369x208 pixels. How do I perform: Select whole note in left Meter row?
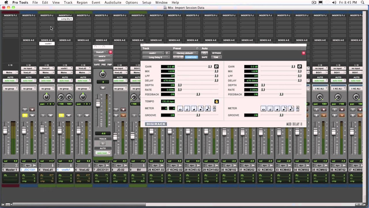pyautogui.click(x=180, y=109)
